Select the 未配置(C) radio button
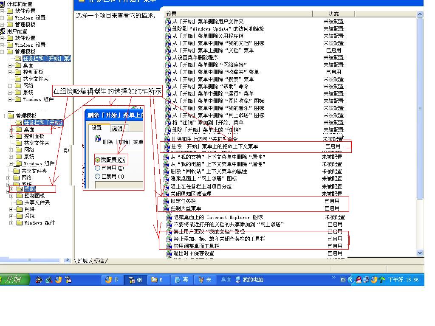 coord(97,160)
